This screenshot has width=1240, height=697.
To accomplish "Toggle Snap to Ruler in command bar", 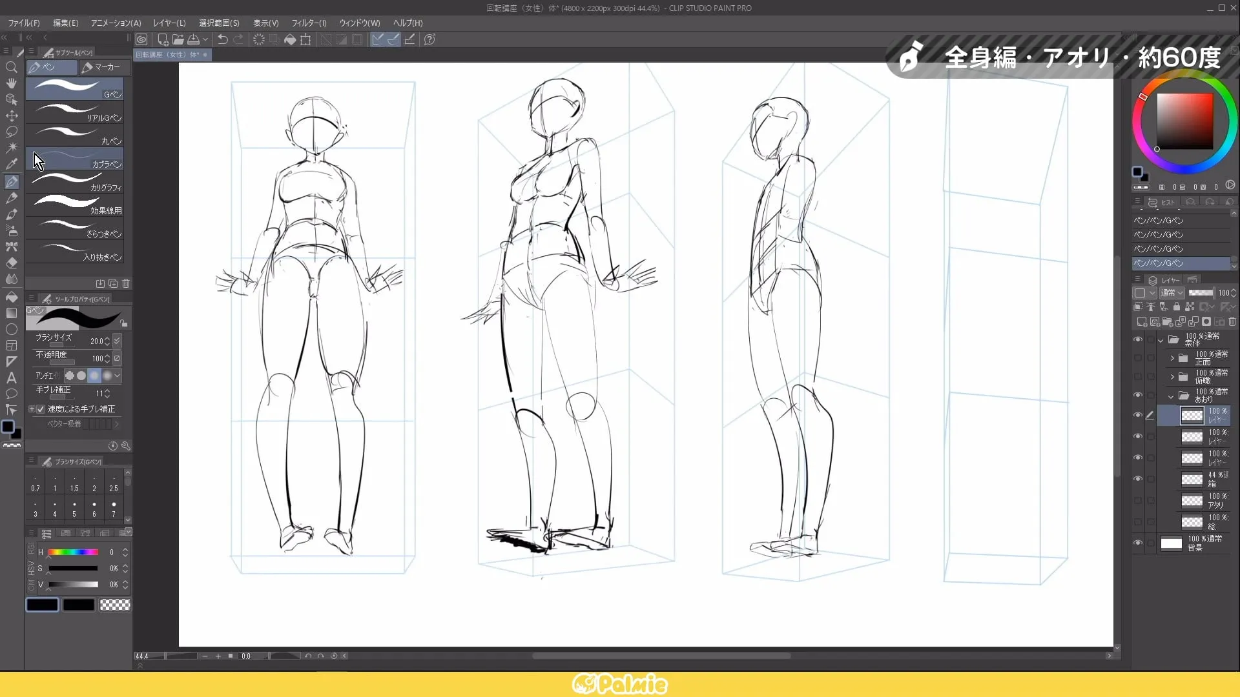I will 378,39.
